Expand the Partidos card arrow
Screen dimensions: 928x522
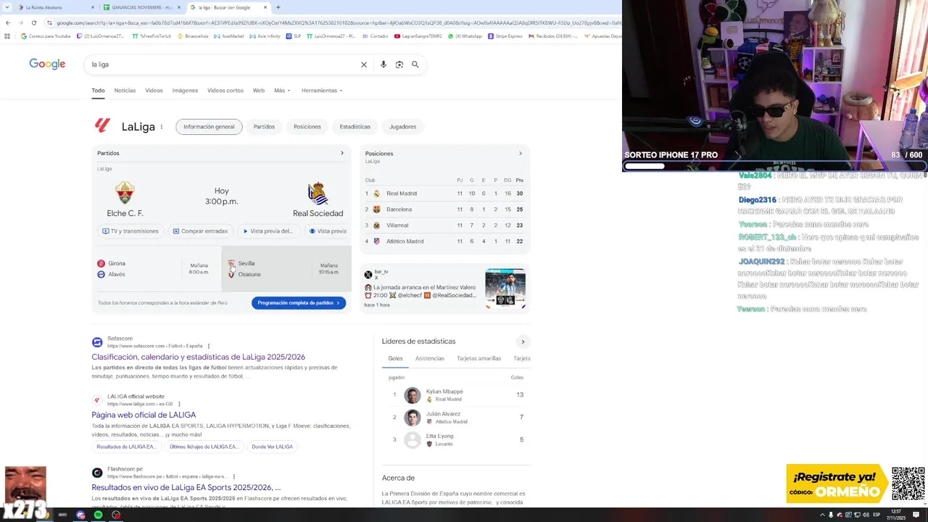click(342, 153)
